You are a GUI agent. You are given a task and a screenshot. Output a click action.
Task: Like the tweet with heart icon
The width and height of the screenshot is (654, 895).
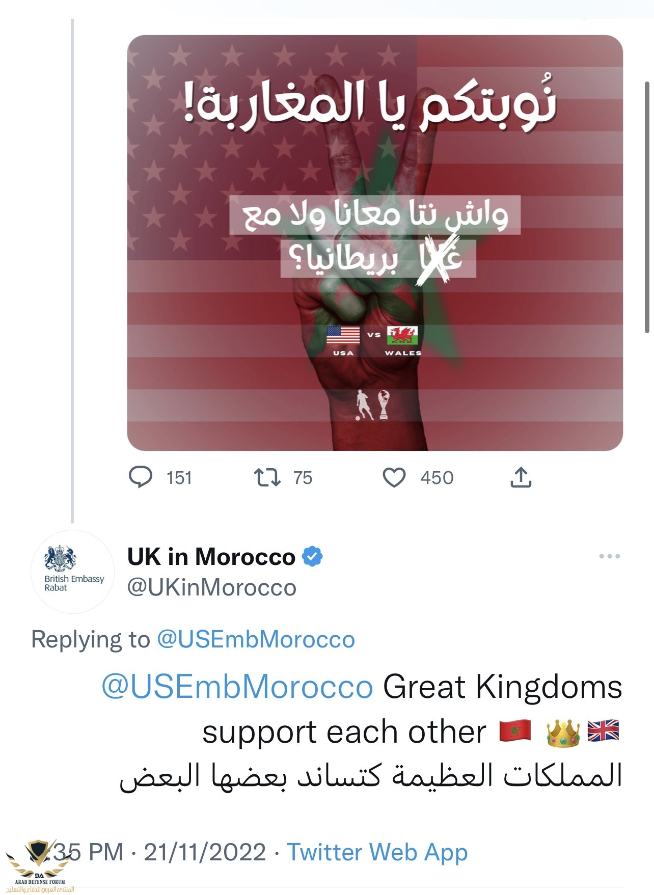[394, 477]
